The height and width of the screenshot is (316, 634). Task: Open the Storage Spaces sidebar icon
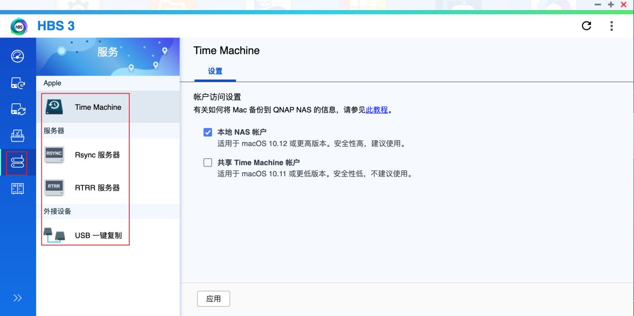(18, 136)
